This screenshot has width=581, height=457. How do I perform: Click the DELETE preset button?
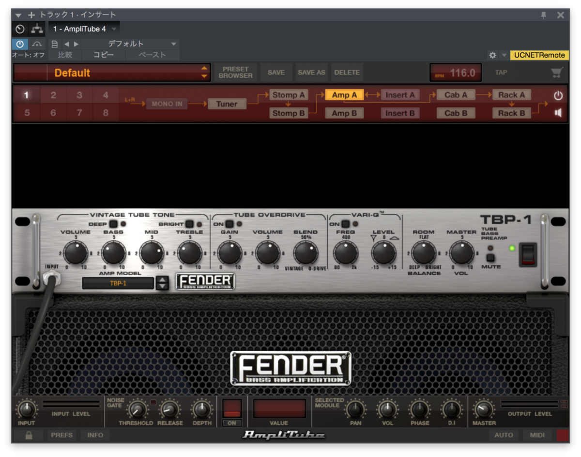pyautogui.click(x=347, y=73)
